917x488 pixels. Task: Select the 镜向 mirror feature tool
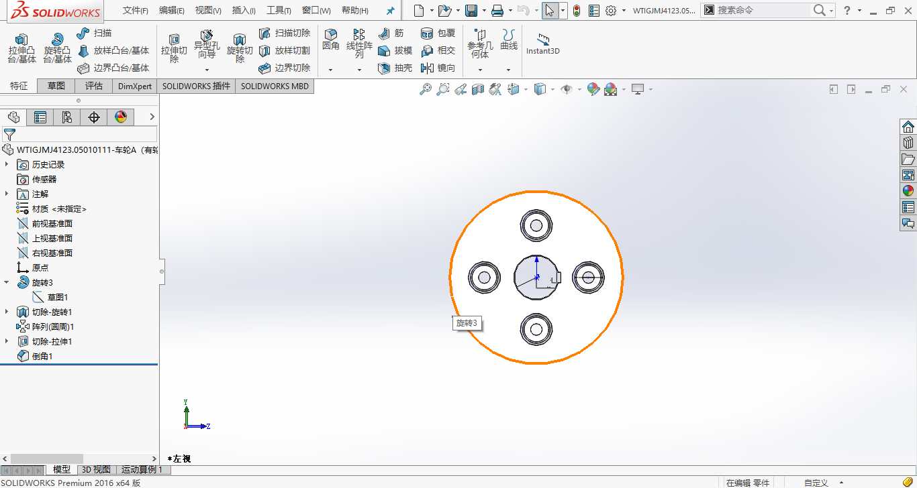pyautogui.click(x=438, y=68)
